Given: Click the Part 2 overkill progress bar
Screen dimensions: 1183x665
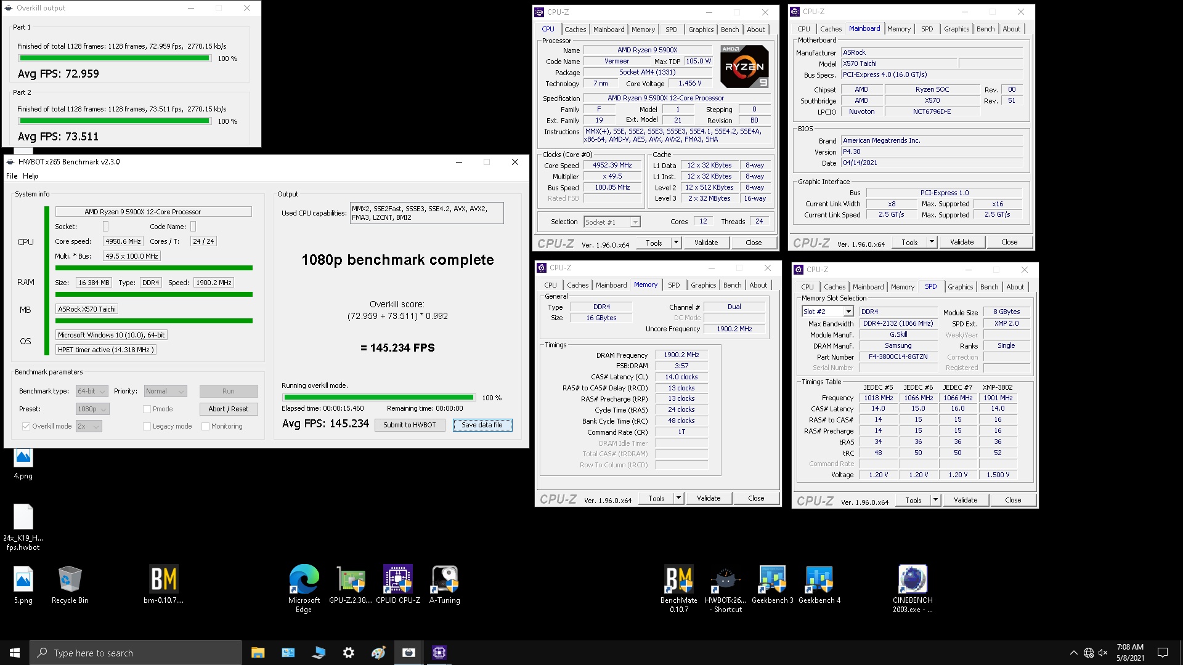Looking at the screenshot, I should coord(115,121).
